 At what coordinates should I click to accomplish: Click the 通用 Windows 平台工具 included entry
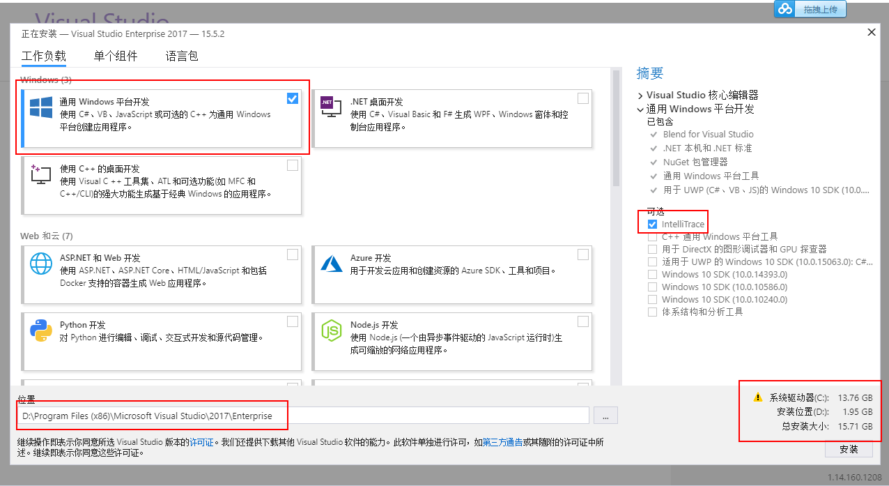click(x=711, y=176)
